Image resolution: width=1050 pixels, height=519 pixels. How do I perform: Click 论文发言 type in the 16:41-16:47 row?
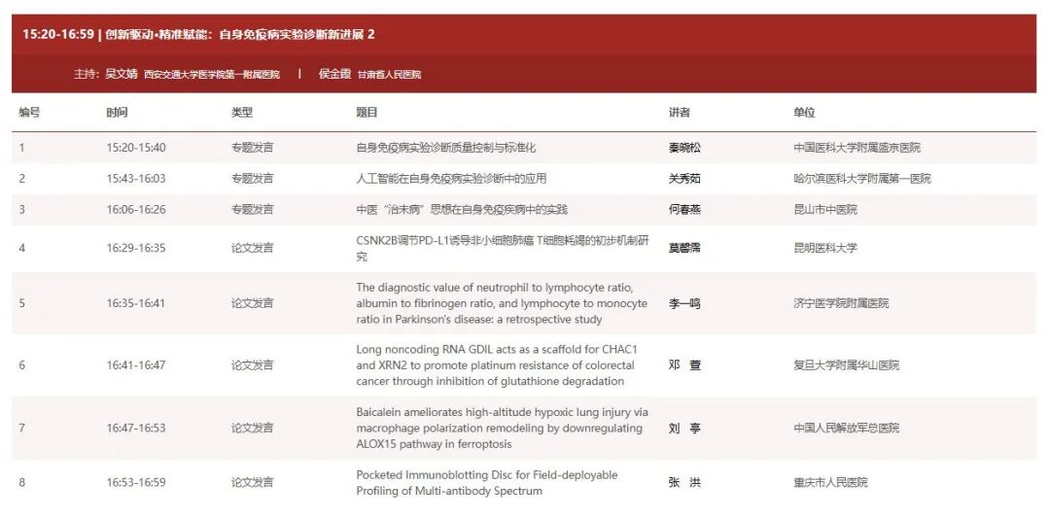pos(253,365)
